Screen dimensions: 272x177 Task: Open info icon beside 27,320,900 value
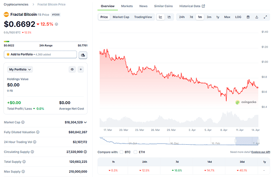86,152
